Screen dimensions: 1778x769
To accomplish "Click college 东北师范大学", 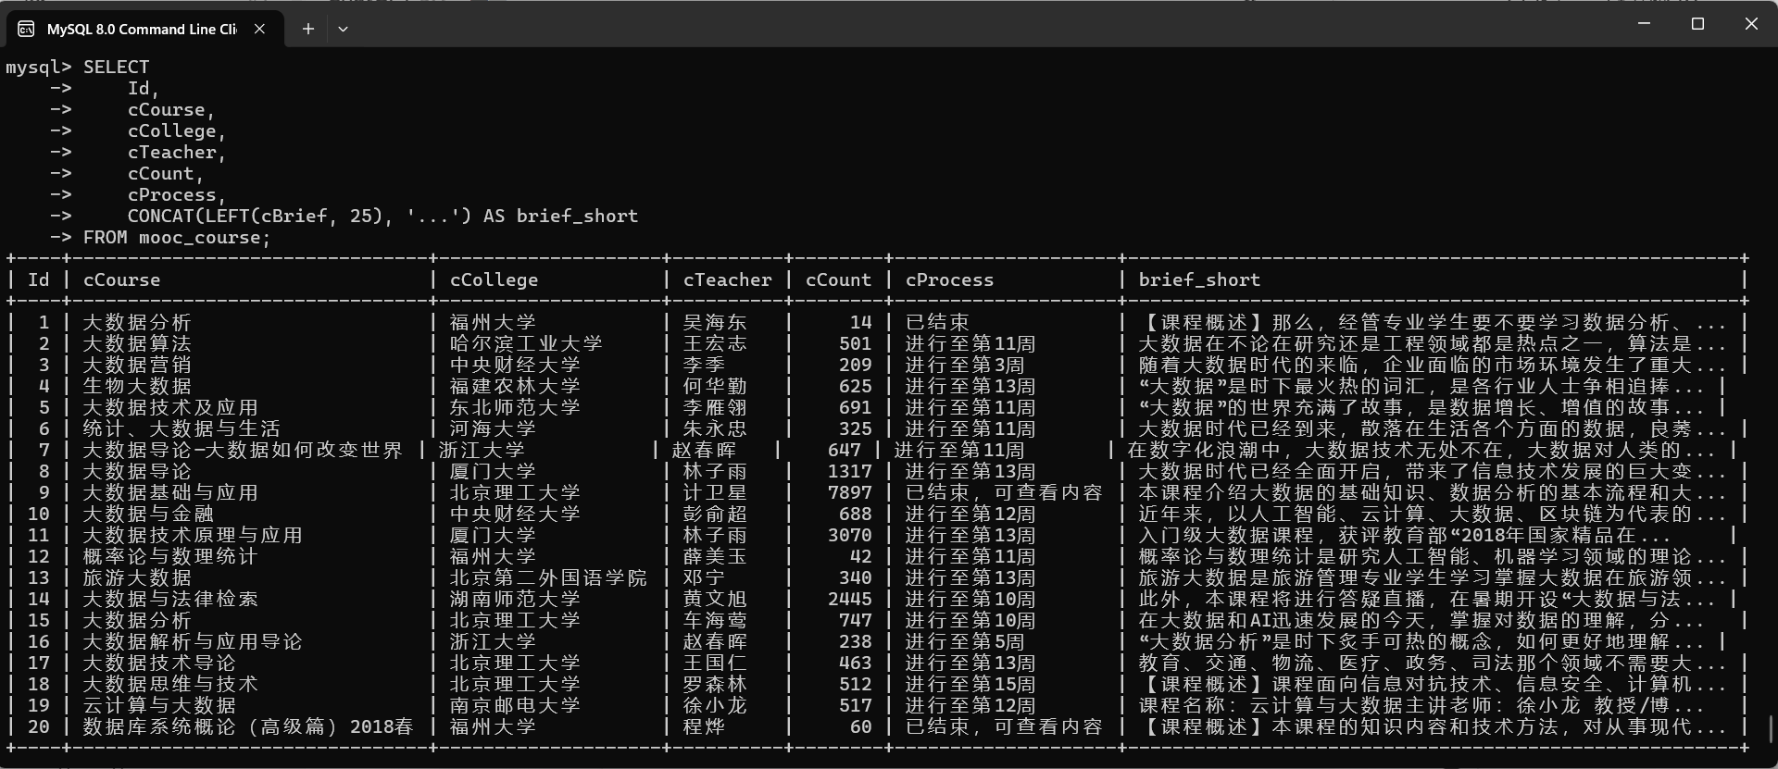I will point(515,407).
